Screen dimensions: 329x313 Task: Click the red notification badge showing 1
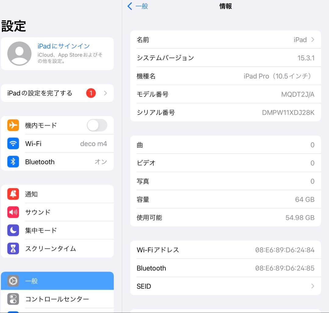pos(90,93)
